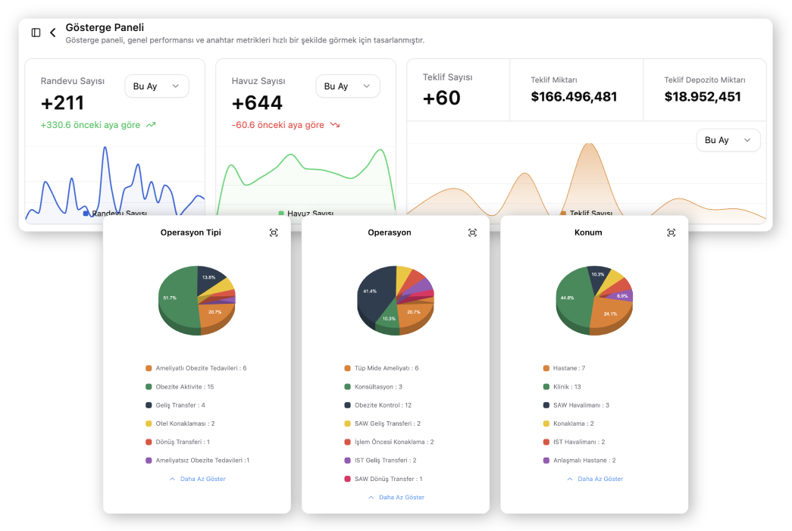Collapse Operasyon legend with Daha Az Göster
Viewport: 792px width, 531px height.
(396, 498)
